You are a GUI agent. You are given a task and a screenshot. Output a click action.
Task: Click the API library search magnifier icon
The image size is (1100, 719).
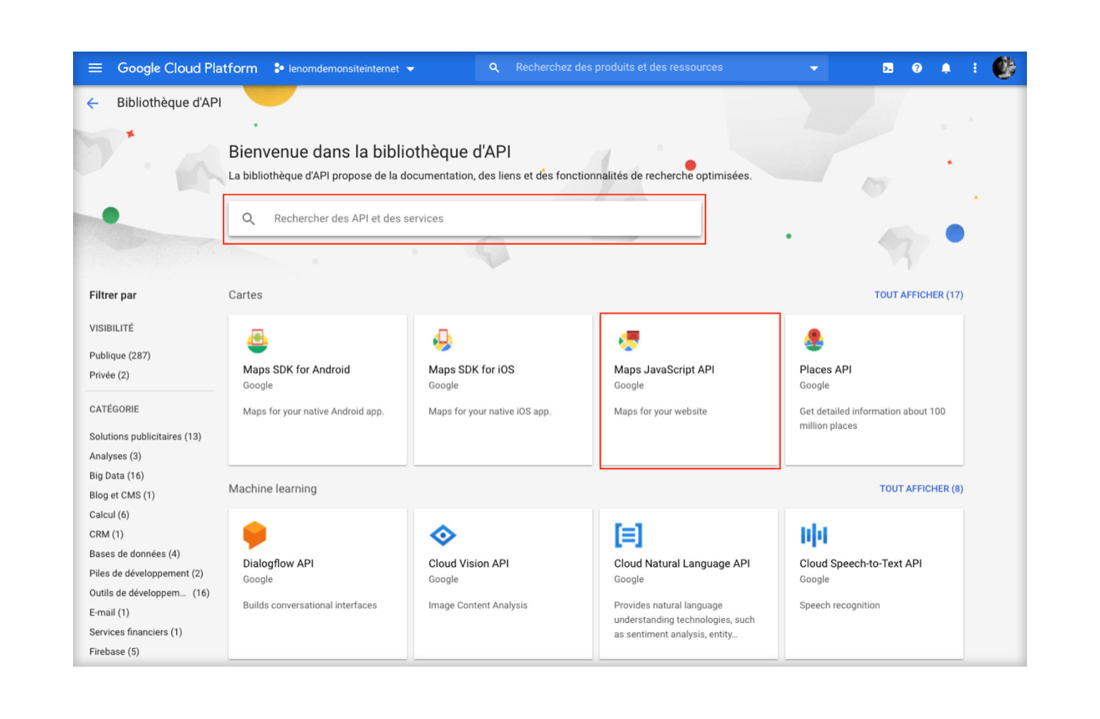pyautogui.click(x=249, y=218)
